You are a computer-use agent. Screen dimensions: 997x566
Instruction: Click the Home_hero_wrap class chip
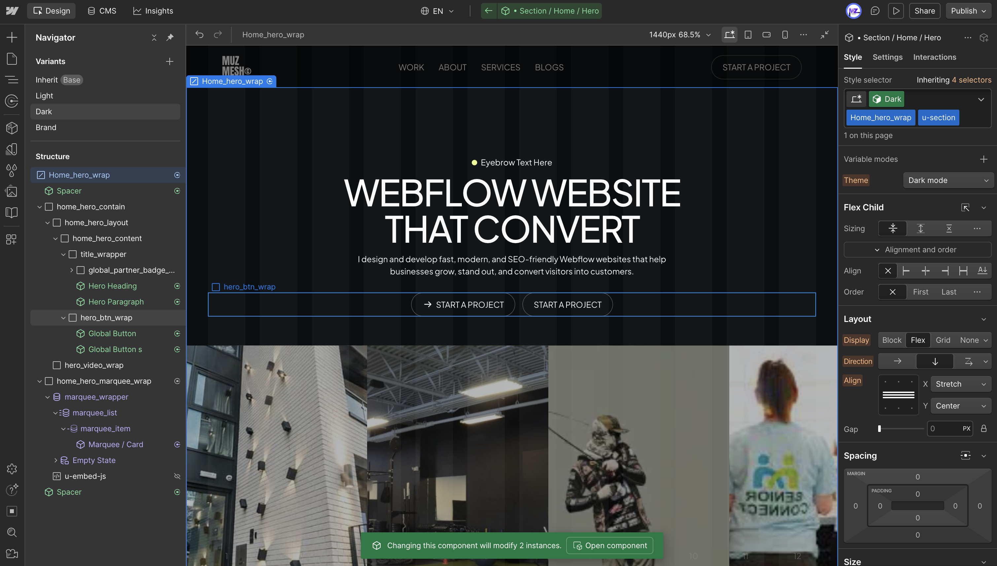[880, 118]
